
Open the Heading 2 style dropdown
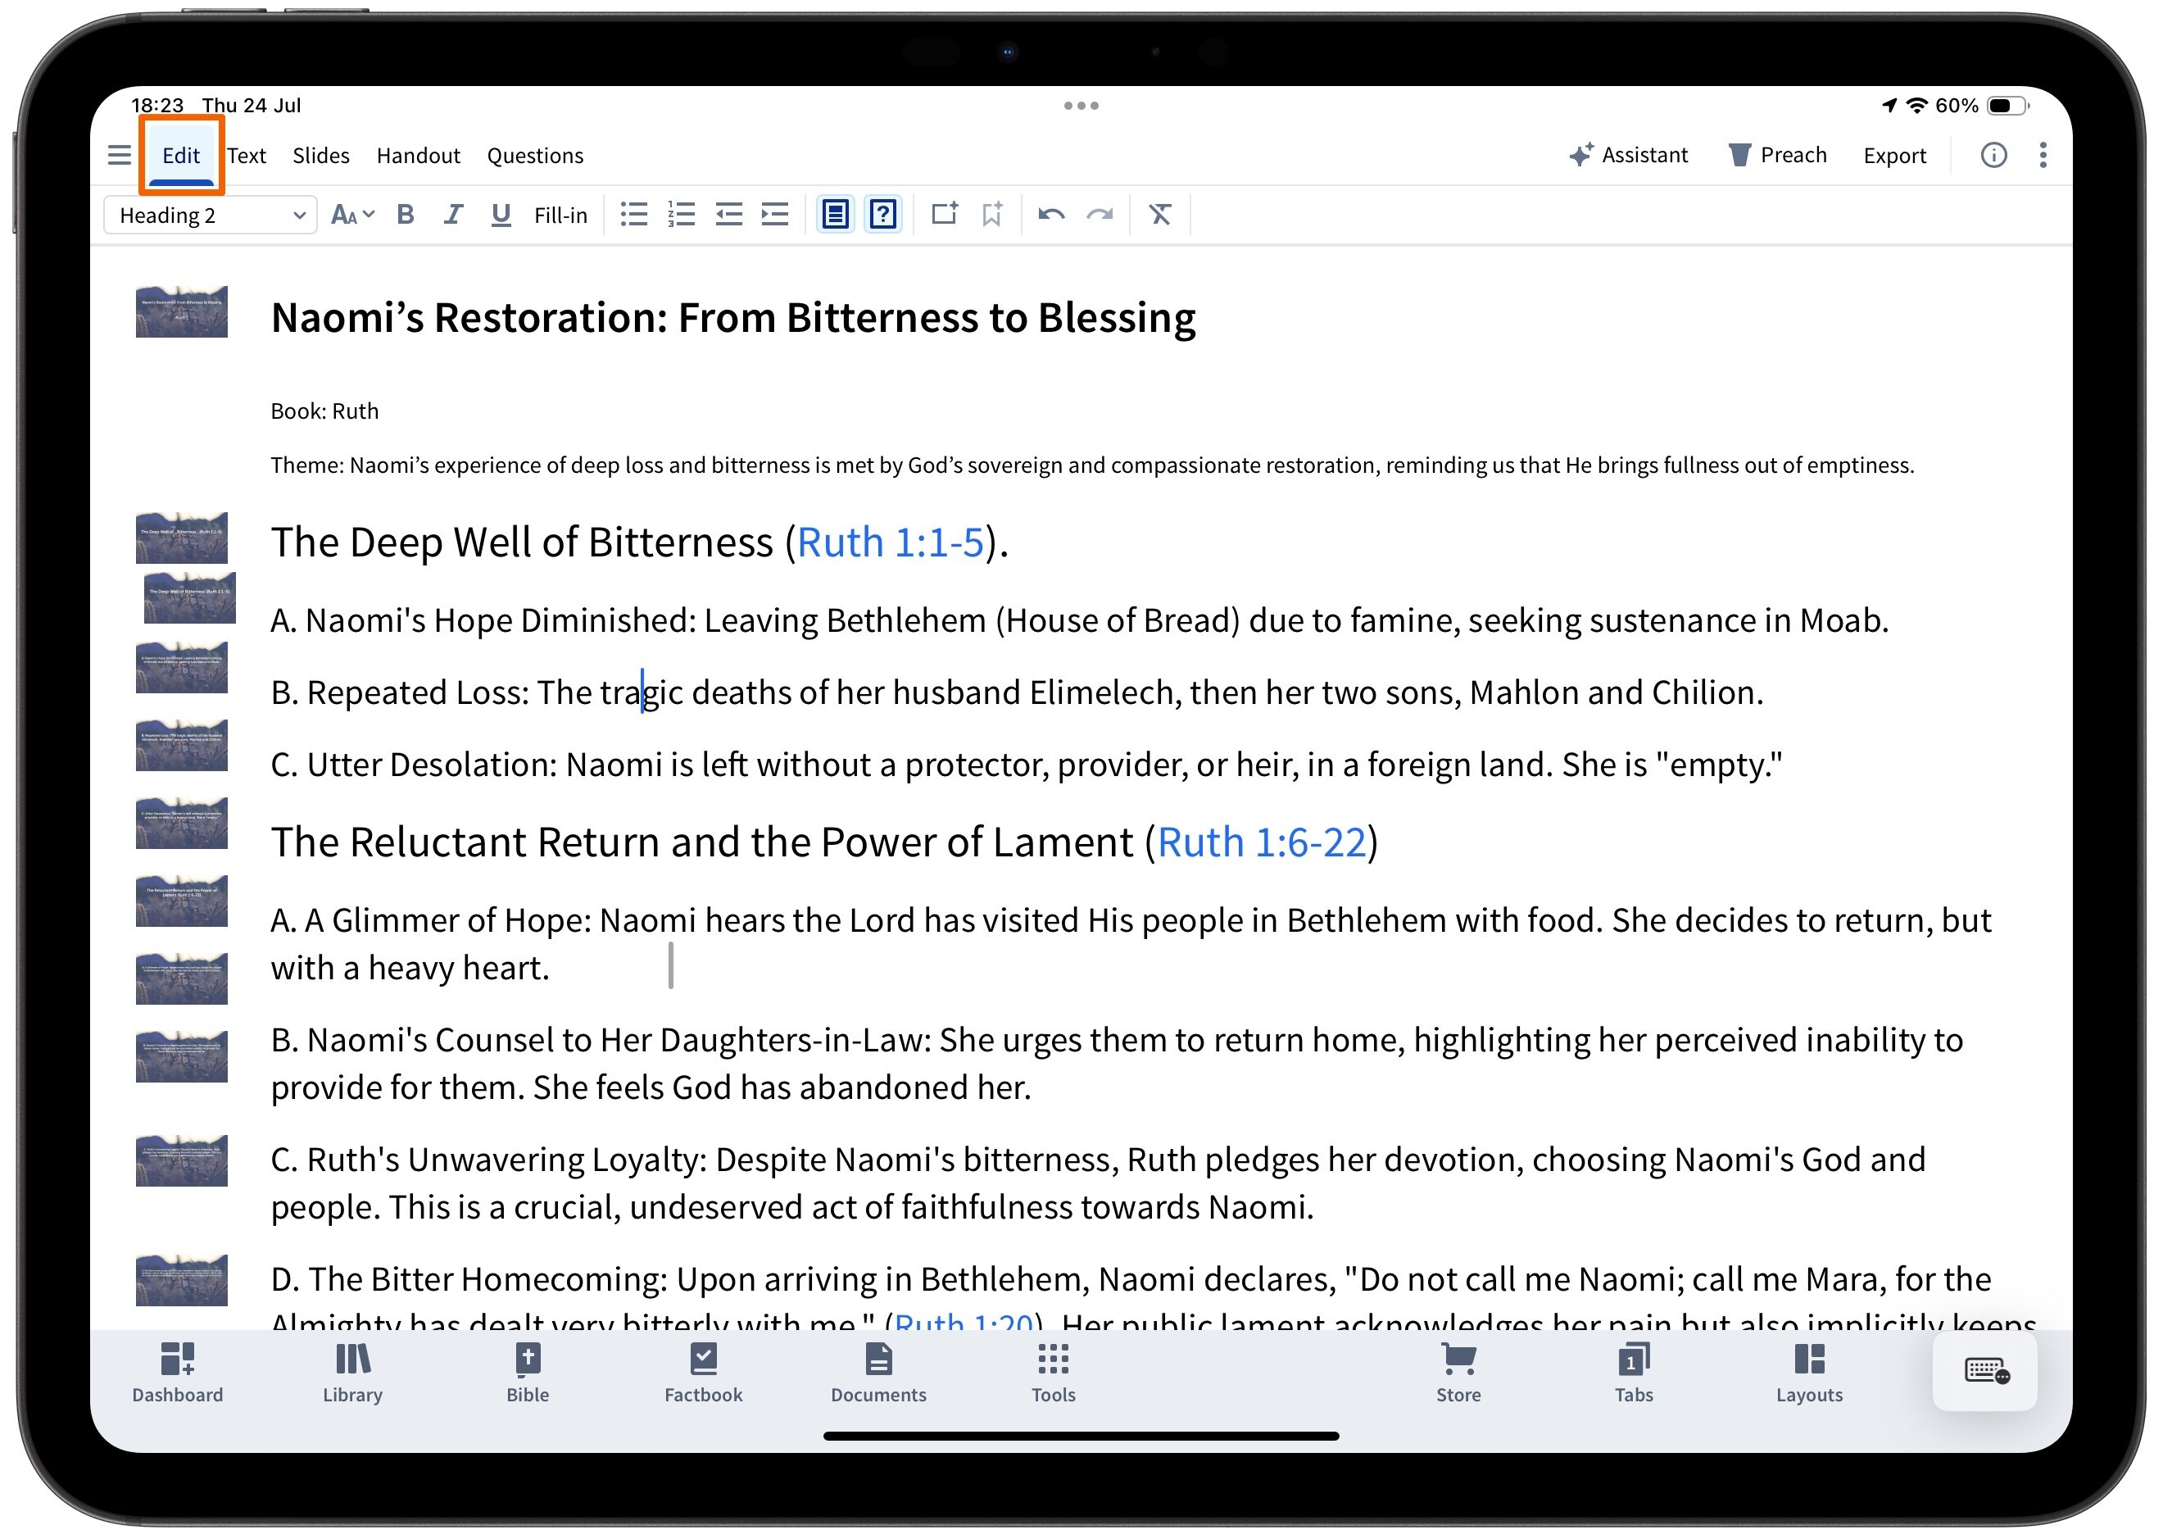point(211,216)
